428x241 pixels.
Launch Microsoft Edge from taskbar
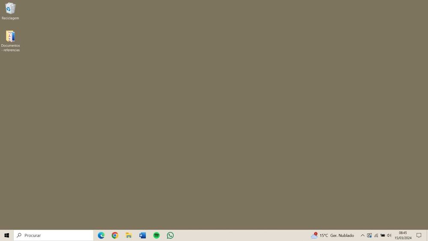101,235
